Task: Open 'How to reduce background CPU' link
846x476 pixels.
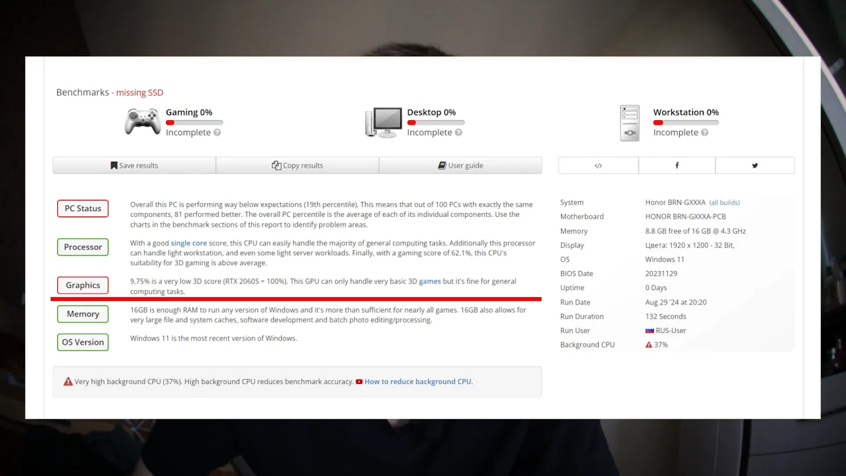Action: (x=418, y=382)
